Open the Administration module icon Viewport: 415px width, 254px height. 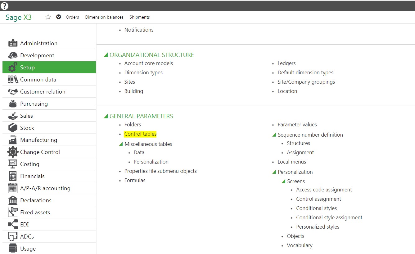click(13, 43)
